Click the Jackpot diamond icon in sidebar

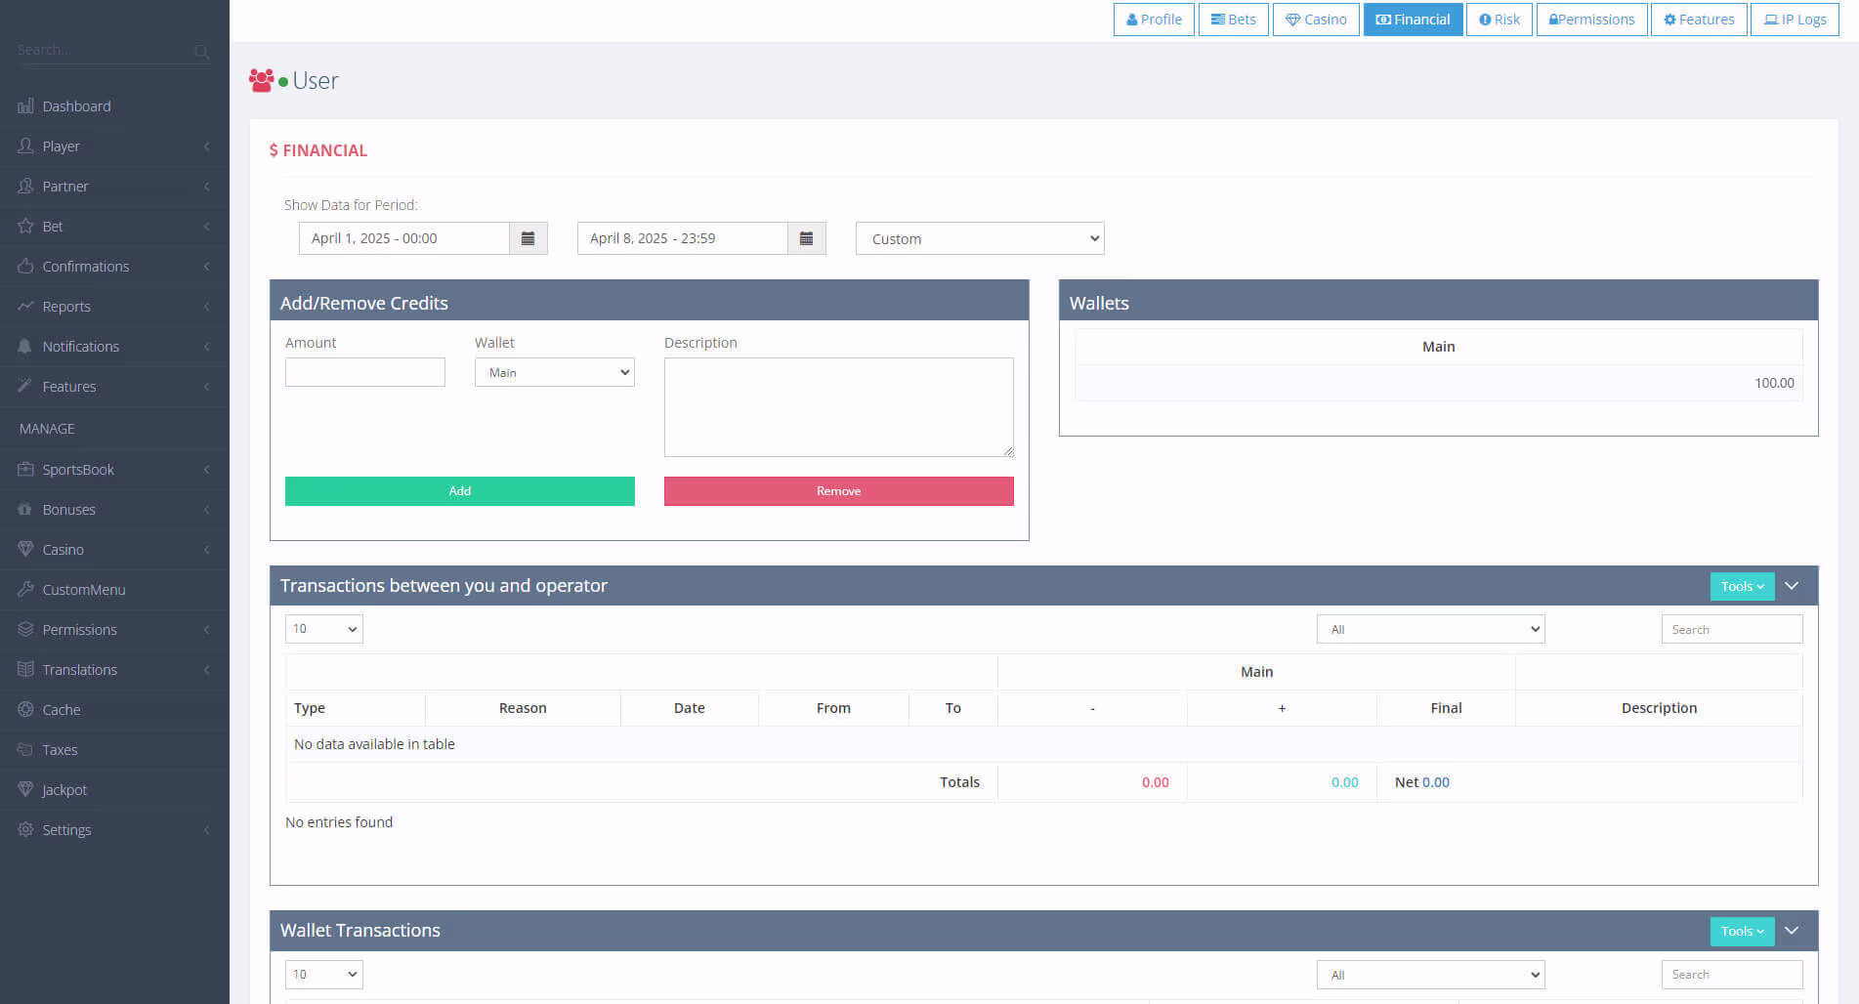25,790
